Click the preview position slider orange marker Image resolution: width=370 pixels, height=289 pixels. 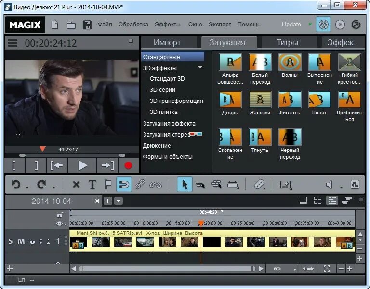point(42,149)
